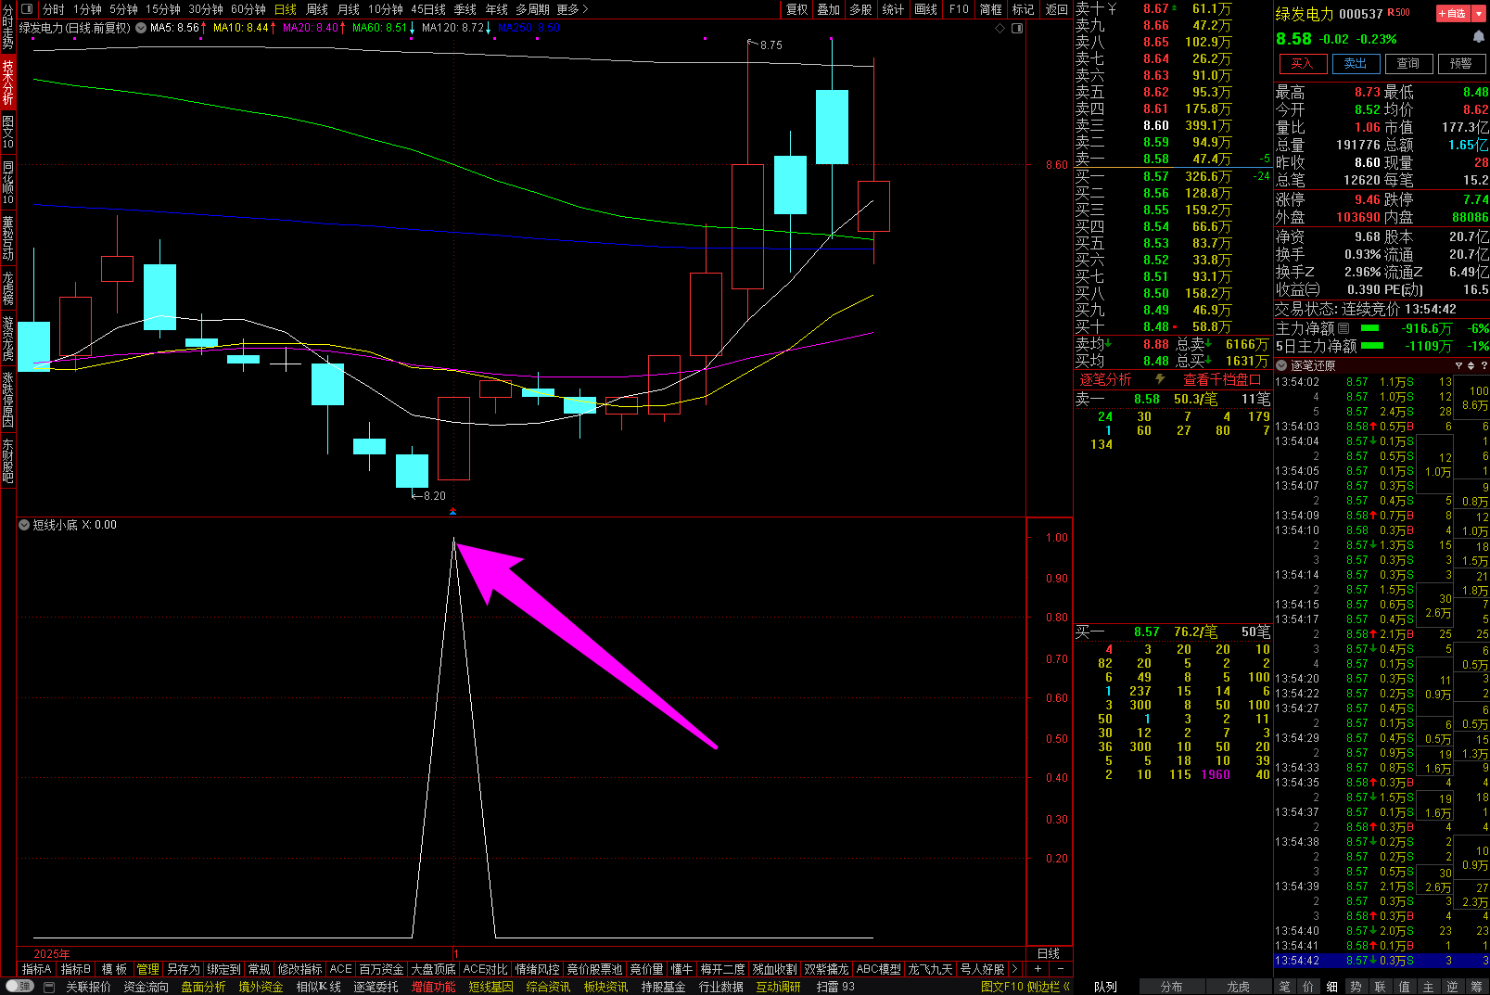Open the dropdown beside 绿发电力(日线.前复权) title
This screenshot has width=1490, height=995.
click(141, 28)
